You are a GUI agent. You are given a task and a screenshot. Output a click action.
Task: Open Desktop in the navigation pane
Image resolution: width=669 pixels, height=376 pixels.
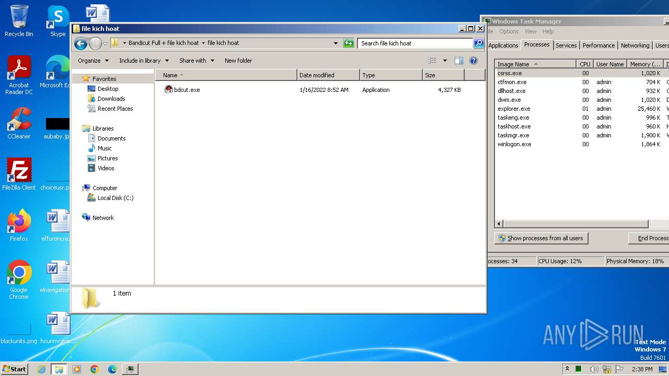point(108,89)
